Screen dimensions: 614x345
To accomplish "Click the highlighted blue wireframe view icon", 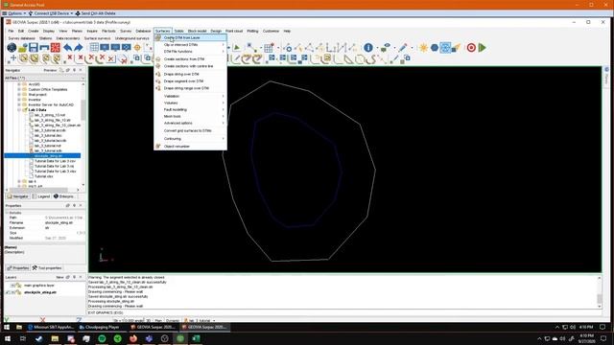I will (445, 48).
